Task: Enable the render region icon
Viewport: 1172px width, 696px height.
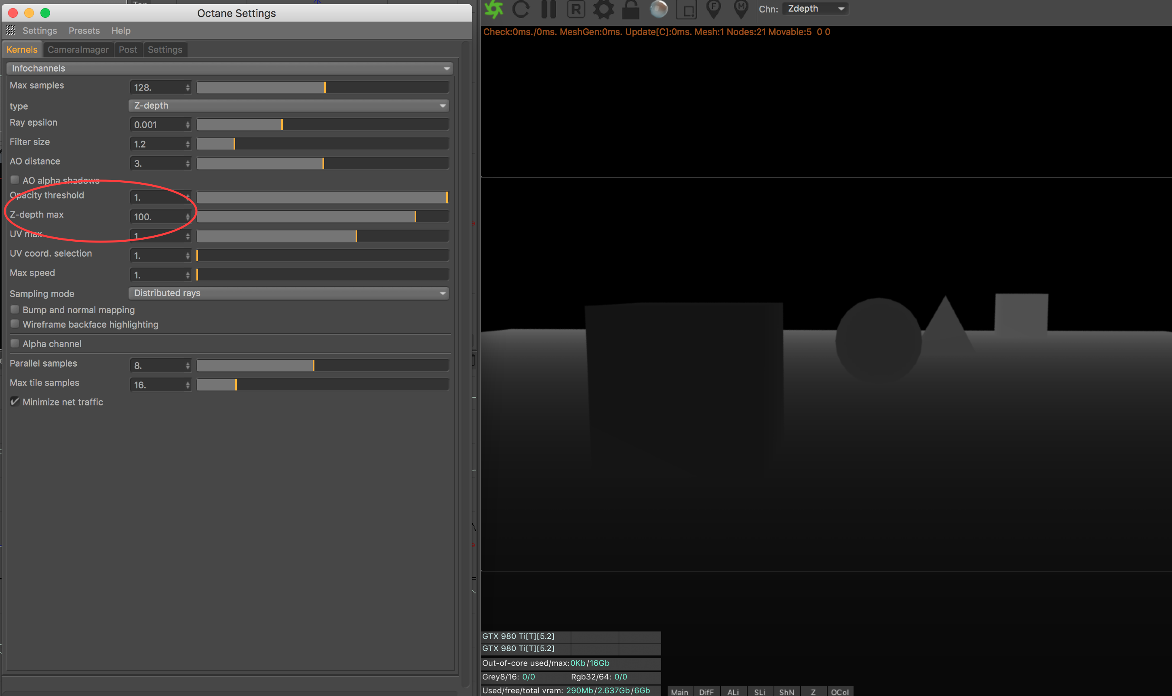Action: tap(686, 9)
